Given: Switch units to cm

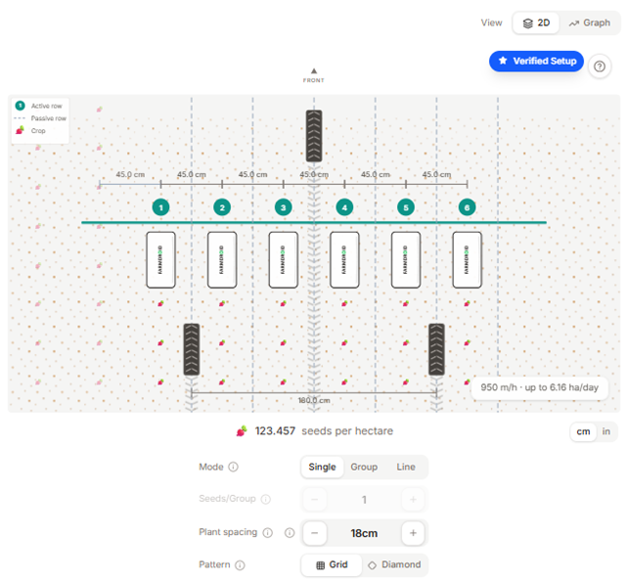Looking at the screenshot, I should 583,431.
